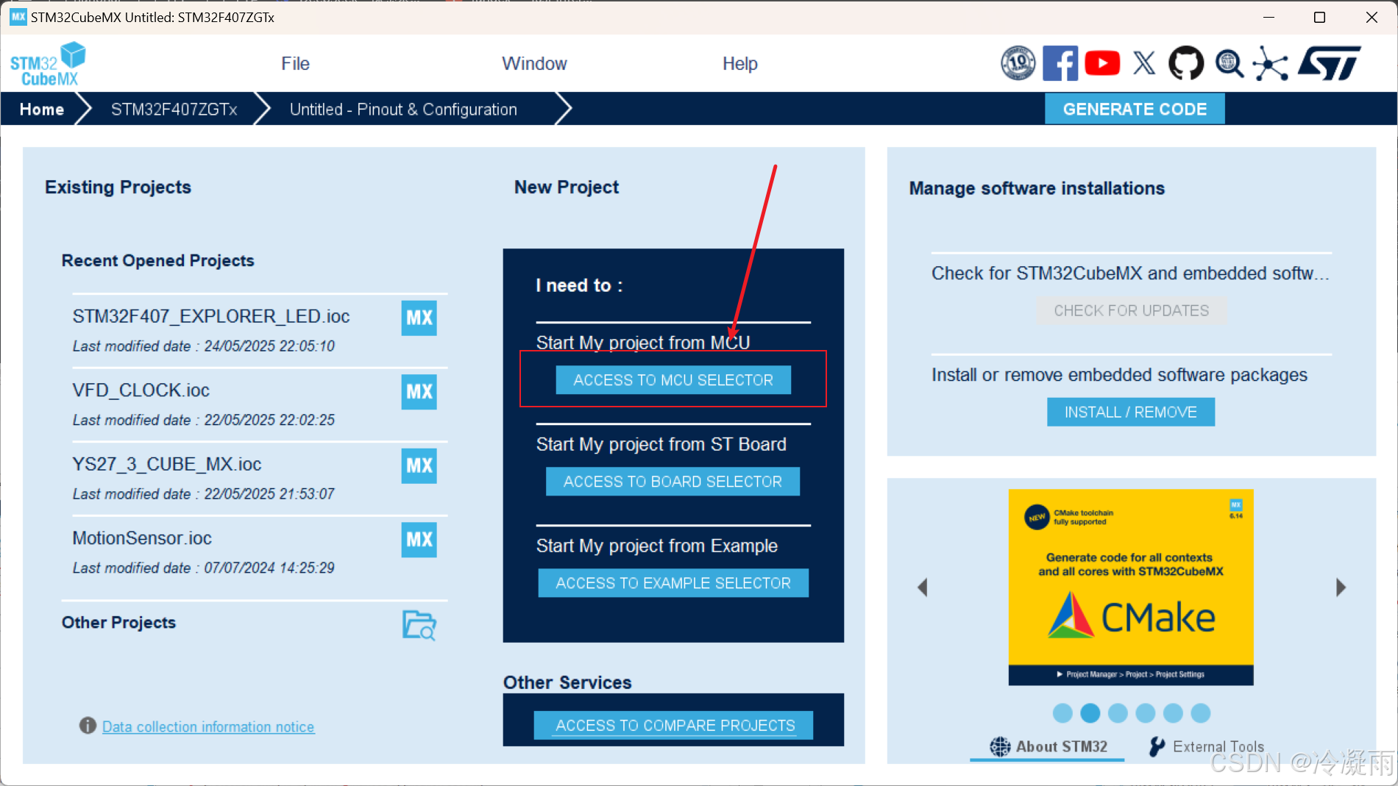Click GENERATE CODE button
Viewport: 1398px width, 786px height.
tap(1135, 109)
